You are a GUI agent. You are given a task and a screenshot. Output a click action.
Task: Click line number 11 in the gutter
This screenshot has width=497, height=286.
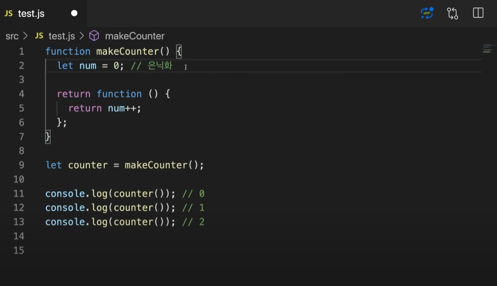tap(19, 193)
